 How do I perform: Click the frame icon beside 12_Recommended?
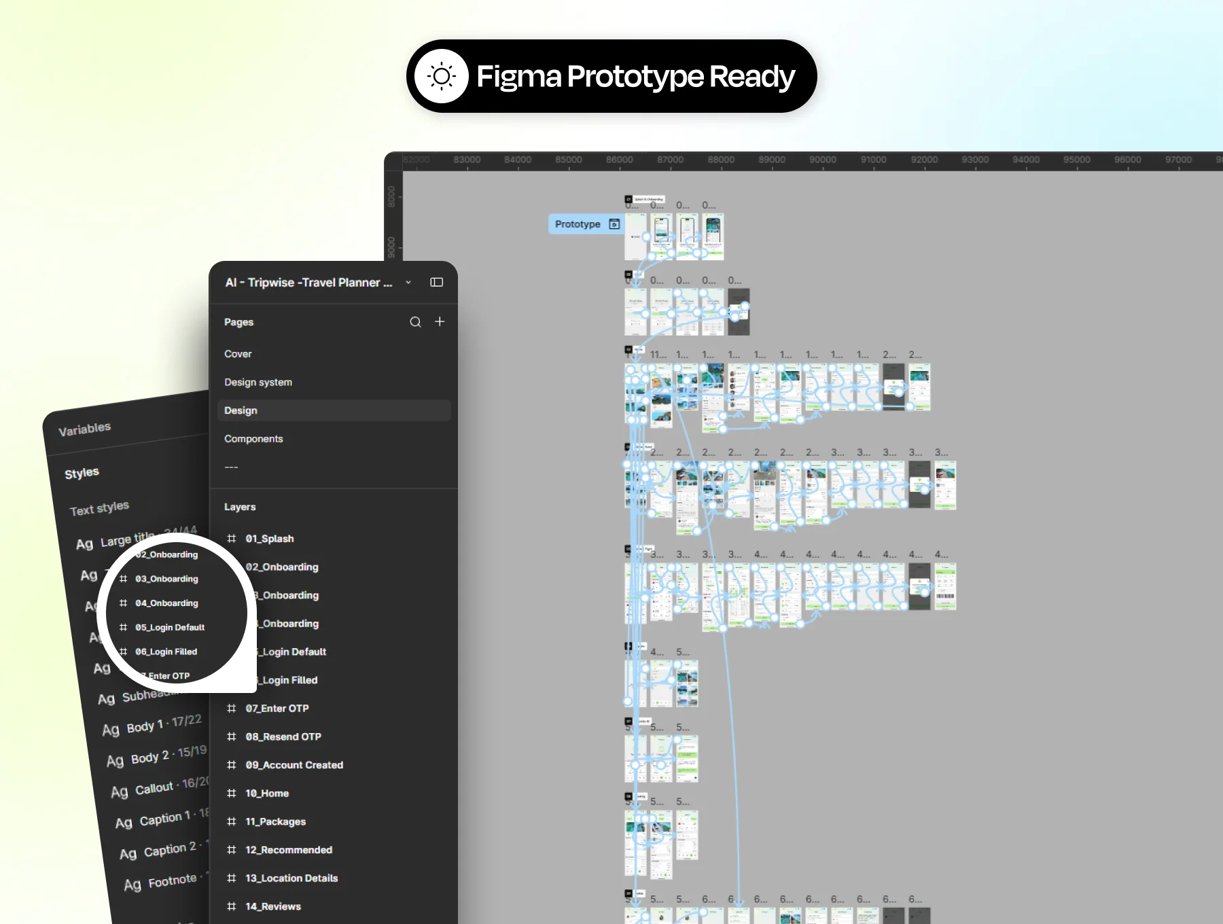click(232, 850)
